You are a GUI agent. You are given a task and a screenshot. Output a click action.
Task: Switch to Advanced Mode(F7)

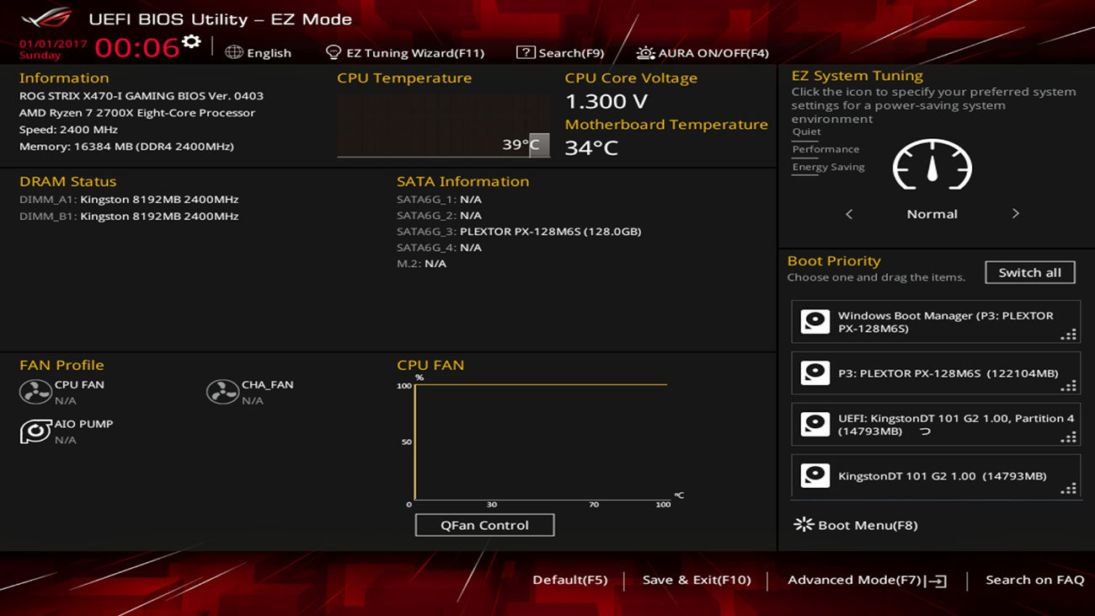coord(867,580)
